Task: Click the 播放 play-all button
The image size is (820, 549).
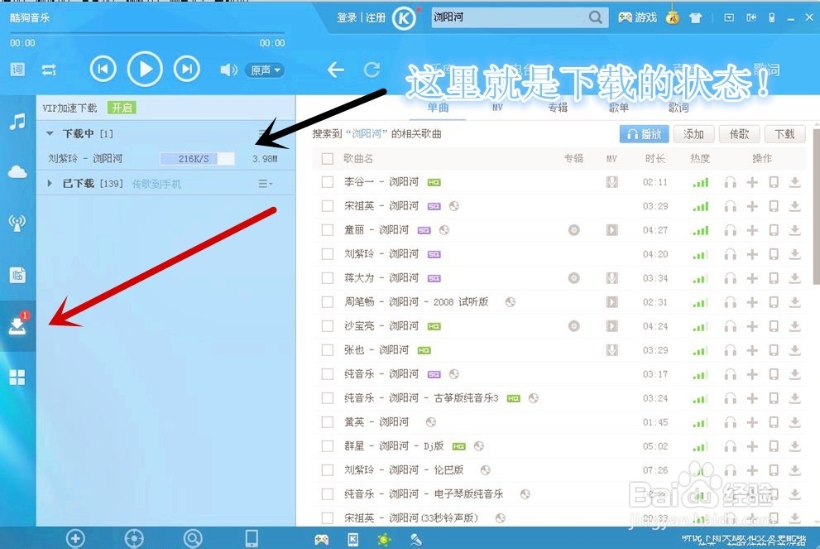Action: 644,134
